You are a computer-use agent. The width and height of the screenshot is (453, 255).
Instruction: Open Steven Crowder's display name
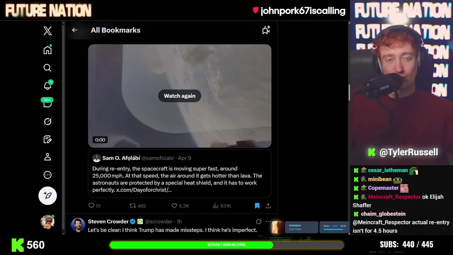click(x=108, y=221)
